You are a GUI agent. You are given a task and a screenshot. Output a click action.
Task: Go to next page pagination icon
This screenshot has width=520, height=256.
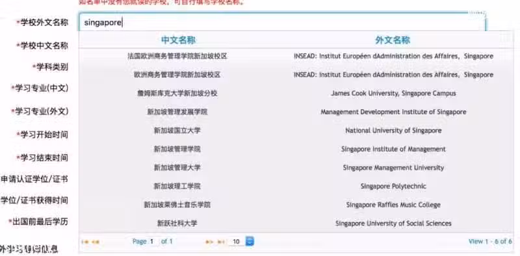[x=209, y=242]
